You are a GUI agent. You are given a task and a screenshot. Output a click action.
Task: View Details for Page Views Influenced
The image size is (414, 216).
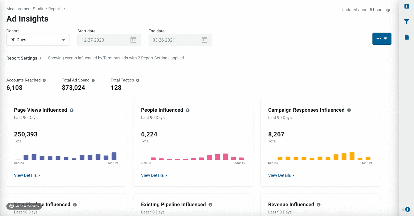(27, 175)
